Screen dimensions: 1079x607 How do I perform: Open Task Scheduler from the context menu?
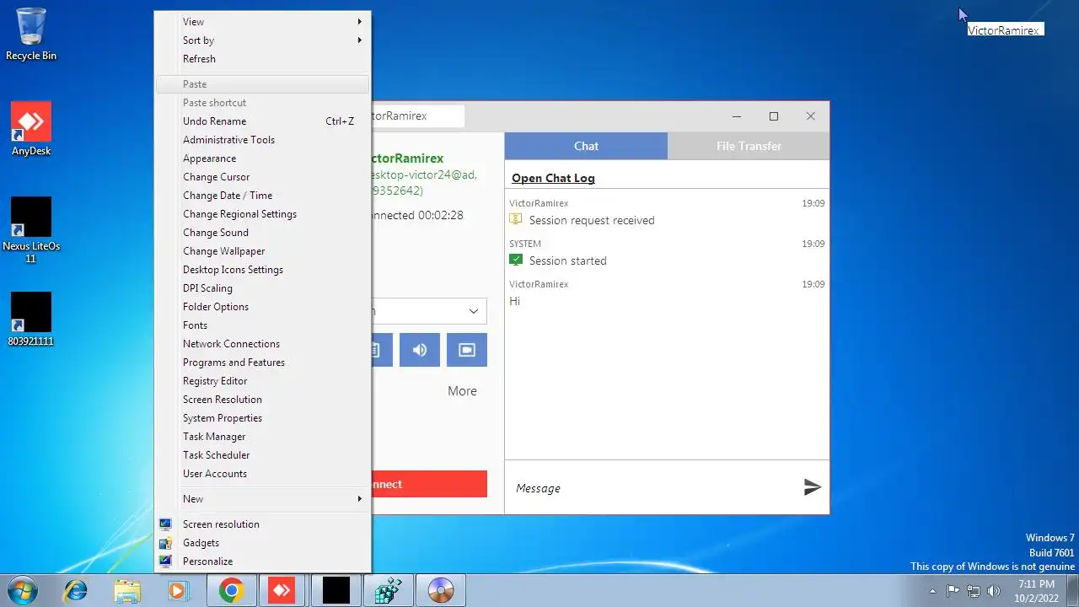click(x=263, y=455)
